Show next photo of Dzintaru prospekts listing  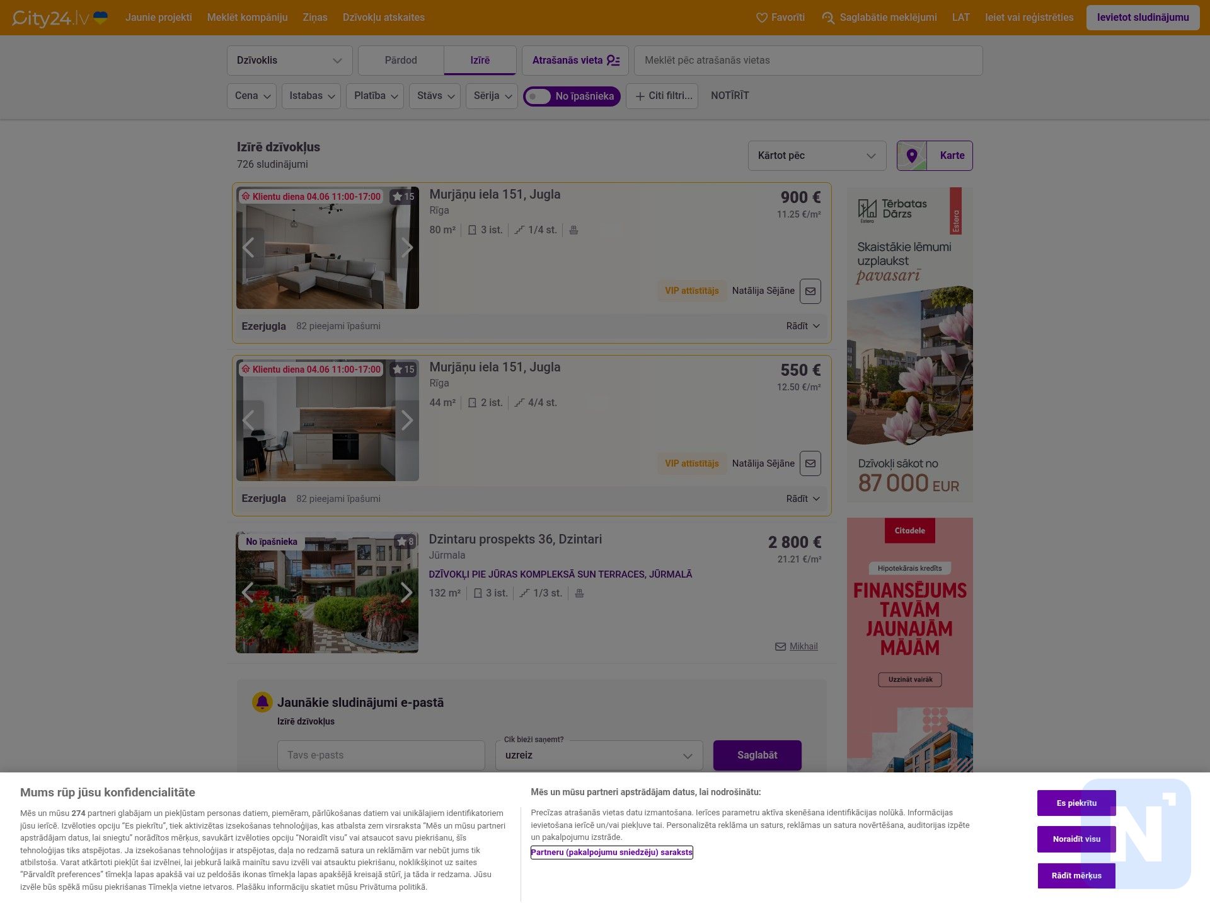point(407,592)
